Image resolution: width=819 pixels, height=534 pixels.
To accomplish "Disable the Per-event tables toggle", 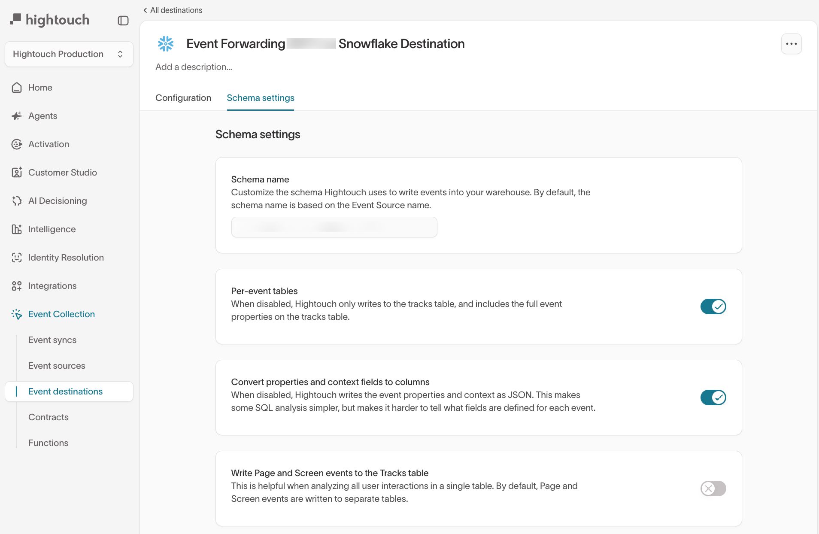I will click(713, 306).
